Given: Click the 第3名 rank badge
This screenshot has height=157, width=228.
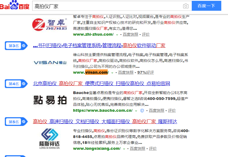Looking at the screenshot, I should [16, 46].
